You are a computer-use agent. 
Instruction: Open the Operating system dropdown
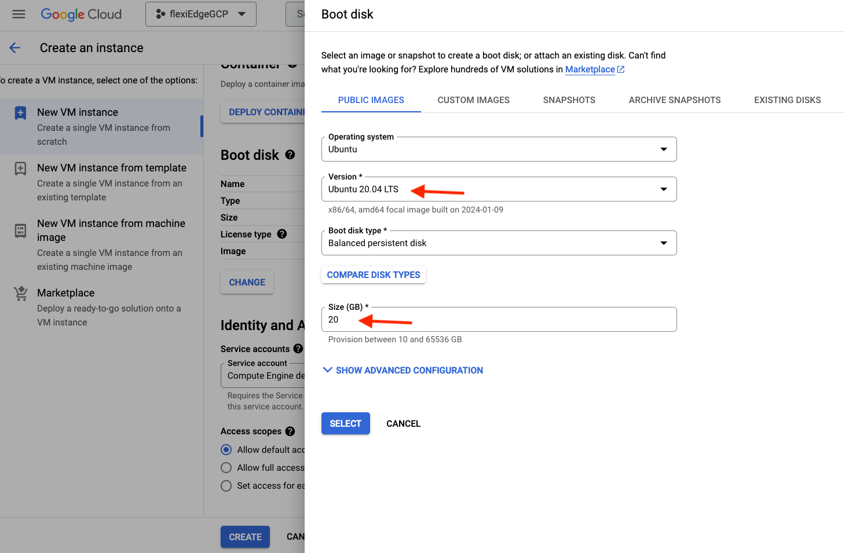click(x=498, y=149)
